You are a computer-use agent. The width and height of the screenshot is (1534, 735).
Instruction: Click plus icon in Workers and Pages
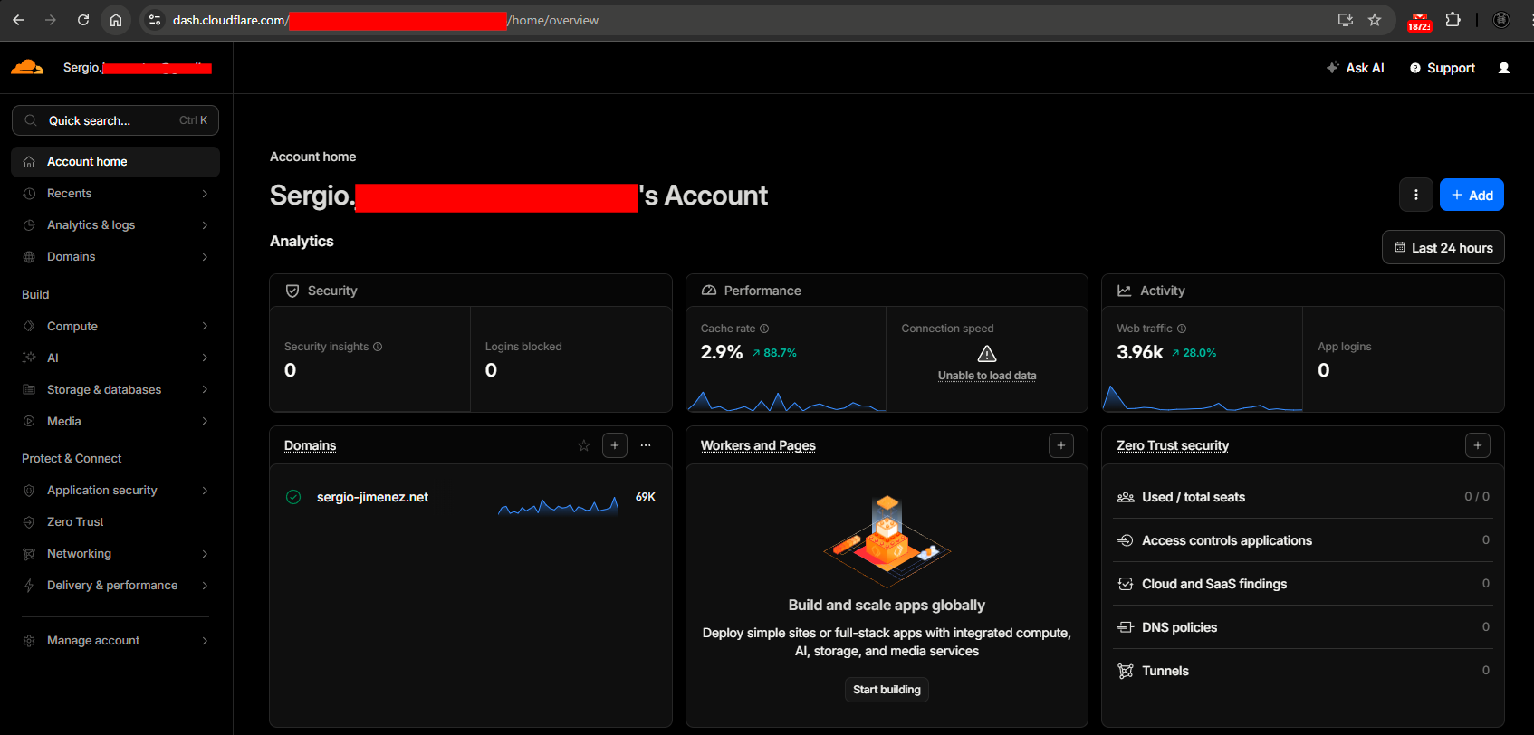1061,445
